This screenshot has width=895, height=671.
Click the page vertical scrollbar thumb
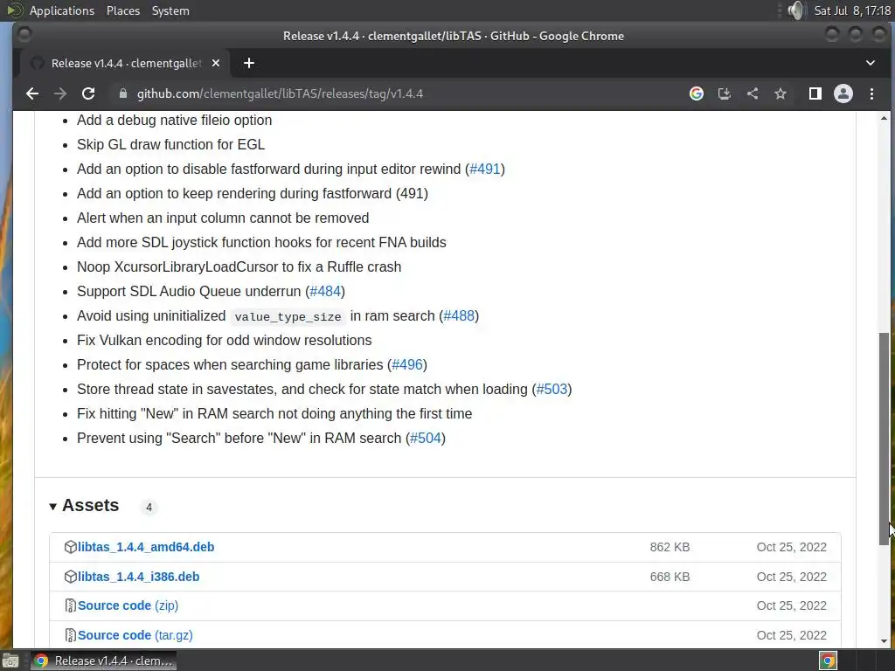(x=884, y=439)
